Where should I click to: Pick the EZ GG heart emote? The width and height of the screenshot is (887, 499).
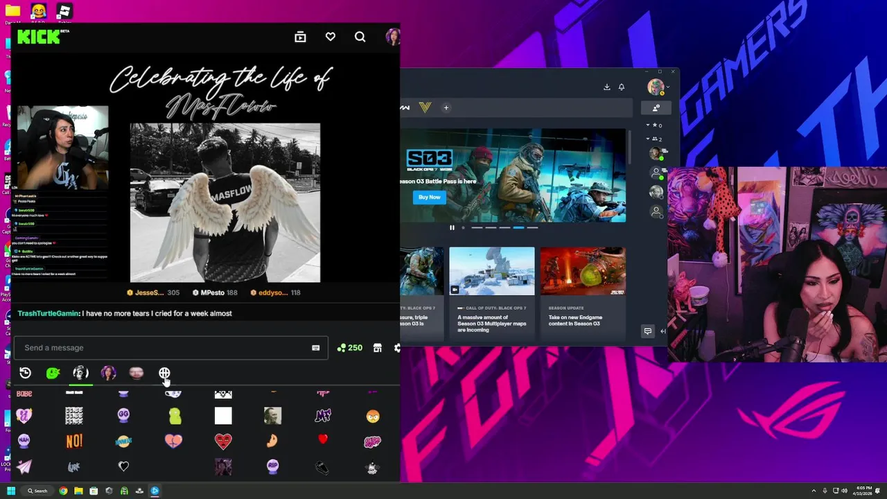tap(24, 416)
